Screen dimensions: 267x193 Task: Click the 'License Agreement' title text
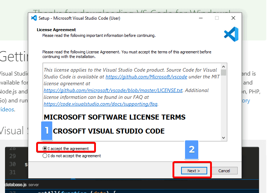(56, 30)
